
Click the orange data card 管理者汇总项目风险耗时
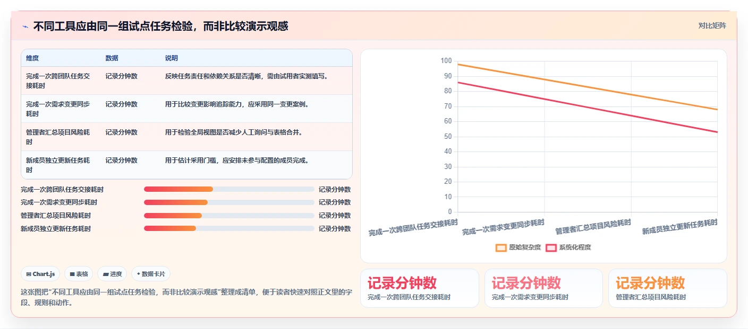coord(668,288)
